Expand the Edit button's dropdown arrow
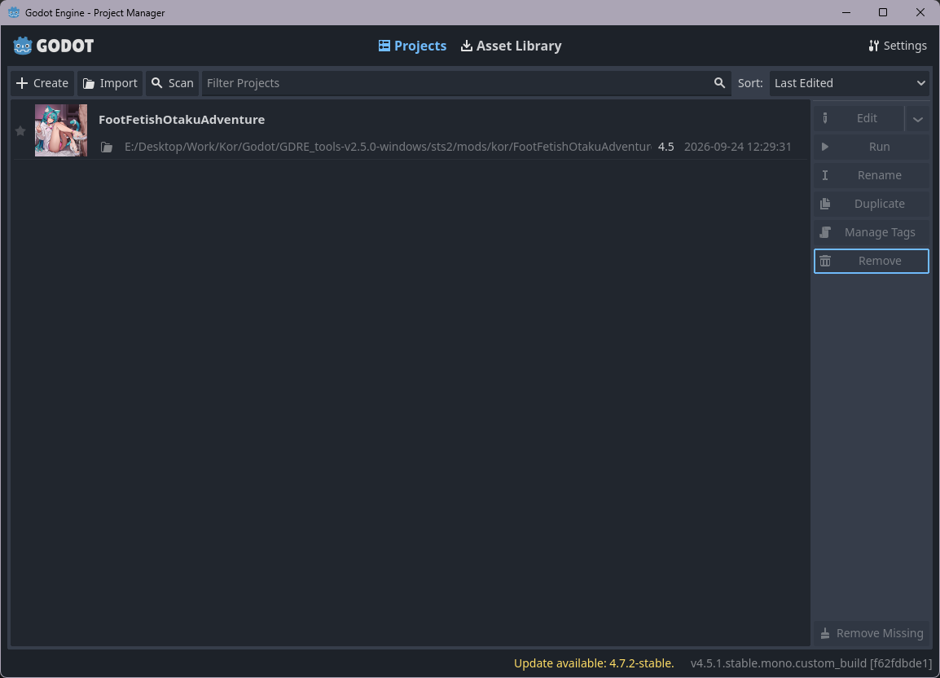 pos(917,118)
